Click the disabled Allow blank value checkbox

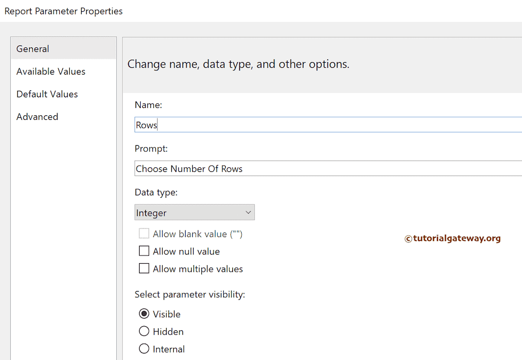(144, 233)
